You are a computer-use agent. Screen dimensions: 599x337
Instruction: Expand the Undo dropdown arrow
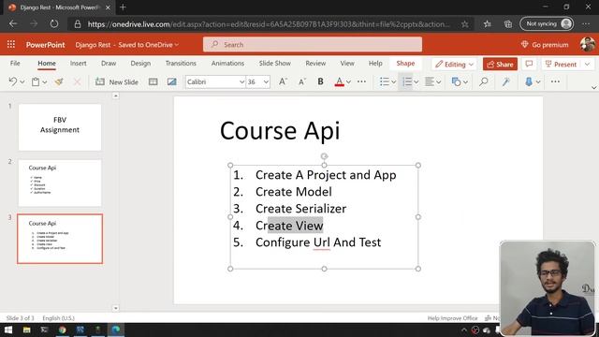tap(22, 82)
